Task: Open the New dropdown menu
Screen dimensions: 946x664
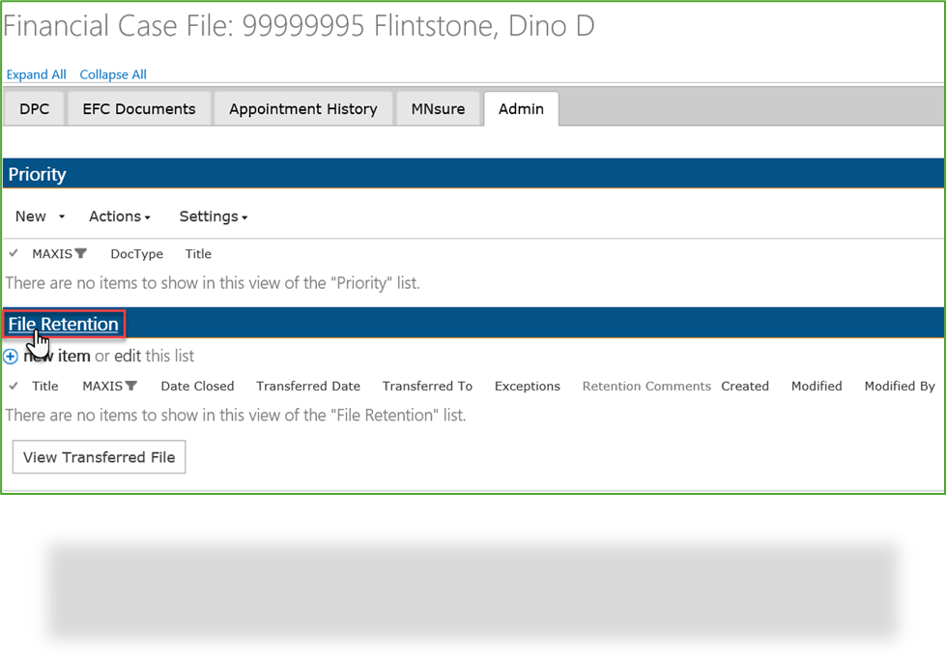Action: click(x=40, y=217)
